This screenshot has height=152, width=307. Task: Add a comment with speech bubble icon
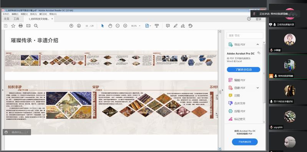coord(168,26)
